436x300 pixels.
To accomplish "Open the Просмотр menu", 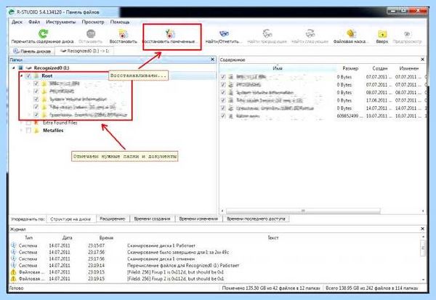I will pyautogui.click(x=93, y=22).
